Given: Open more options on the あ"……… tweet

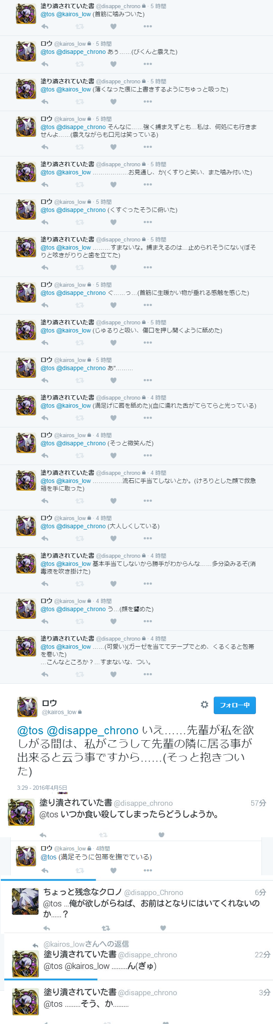Looking at the screenshot, I should tap(148, 380).
